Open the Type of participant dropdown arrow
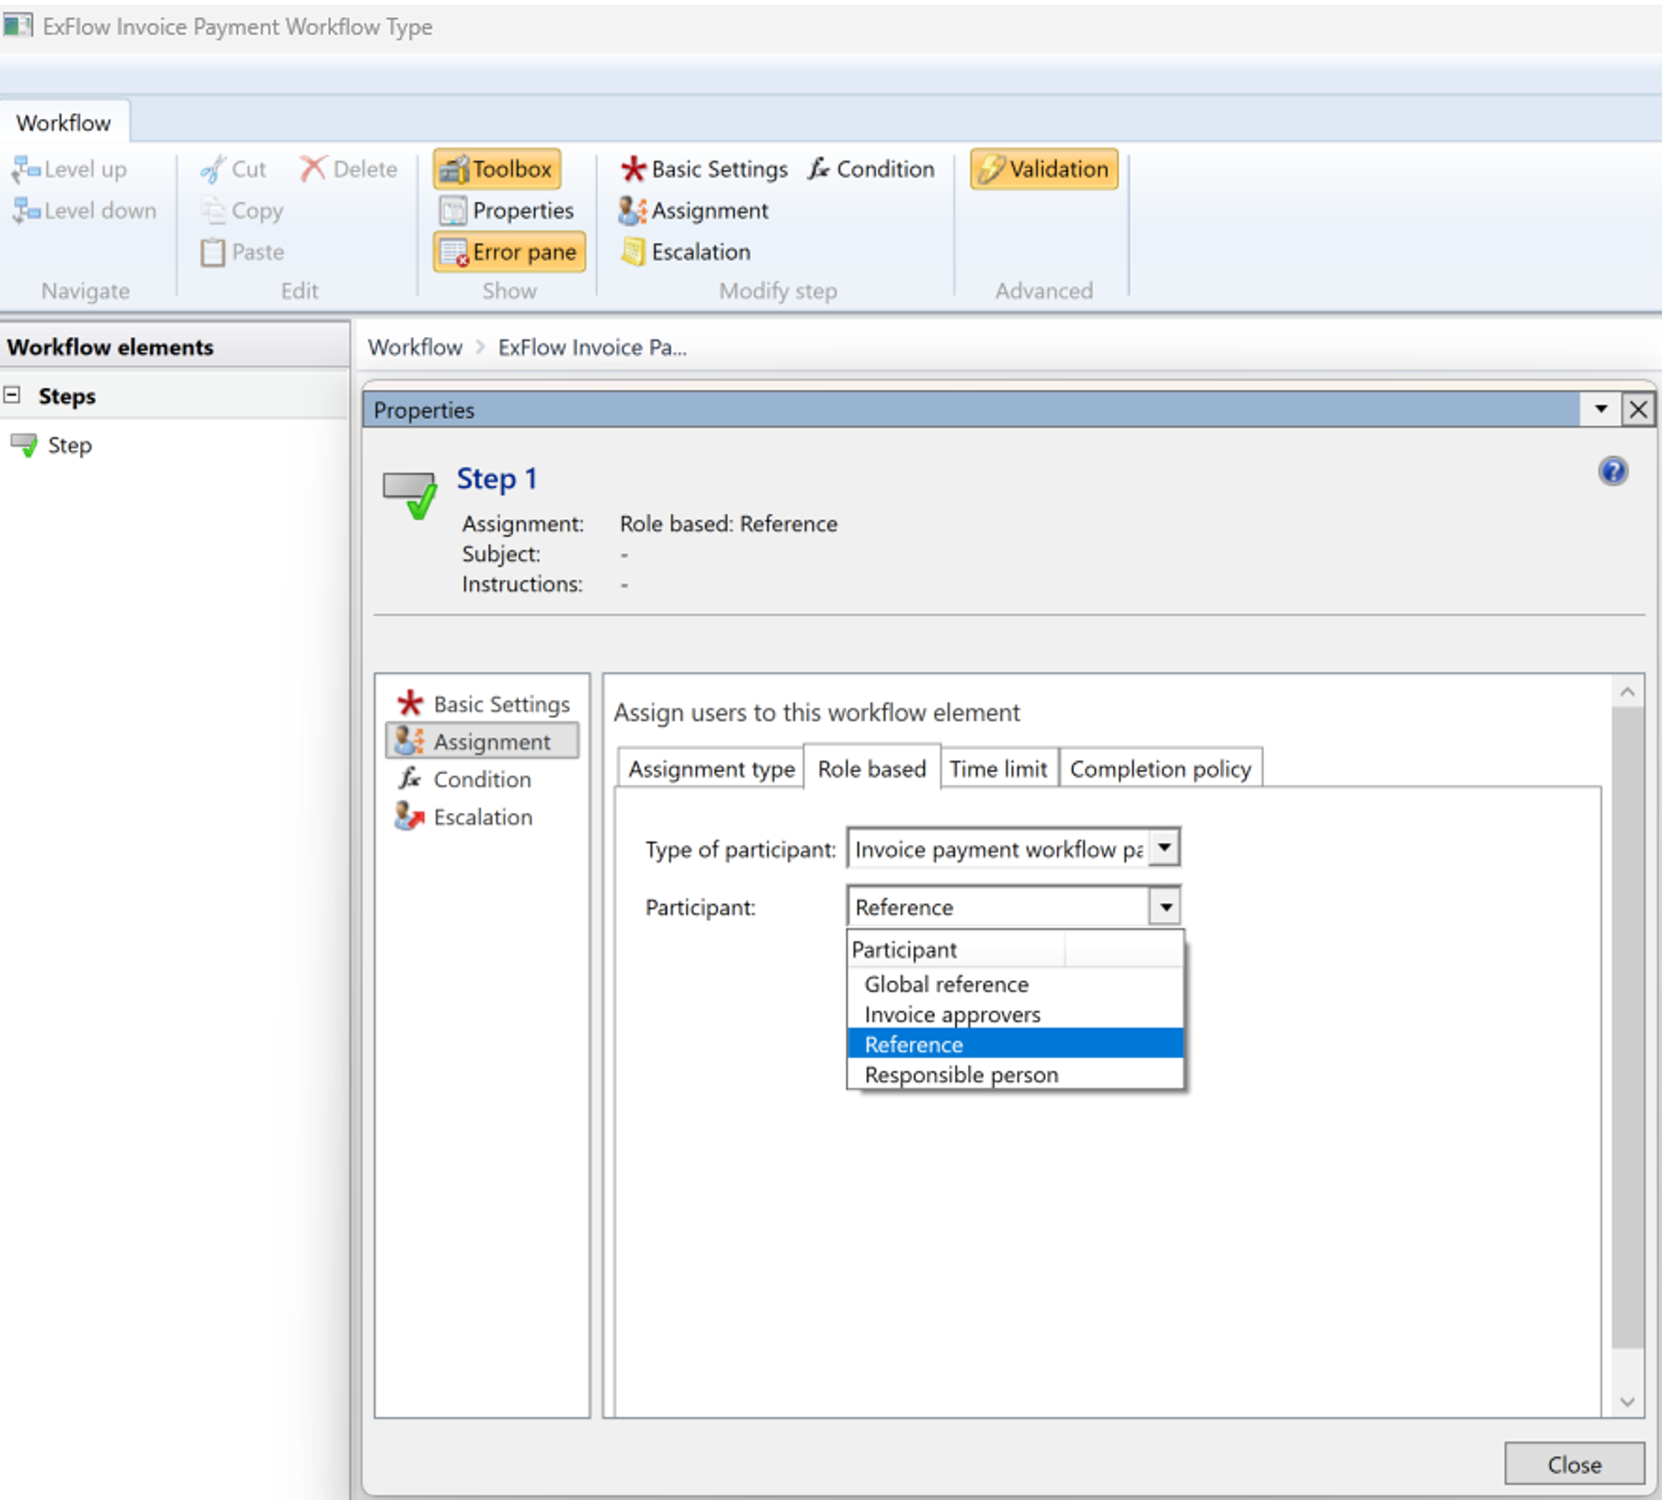The height and width of the screenshot is (1500, 1662). [x=1164, y=849]
